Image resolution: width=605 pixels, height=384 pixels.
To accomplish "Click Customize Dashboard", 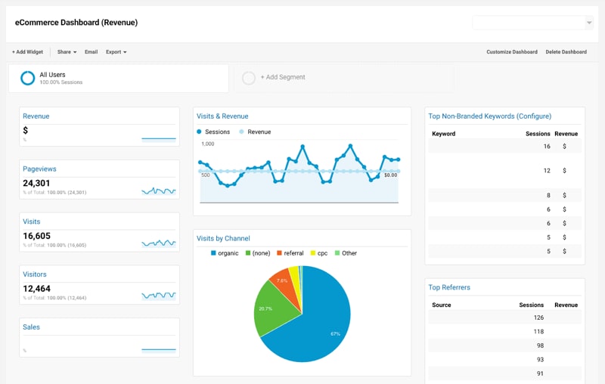I will [512, 51].
